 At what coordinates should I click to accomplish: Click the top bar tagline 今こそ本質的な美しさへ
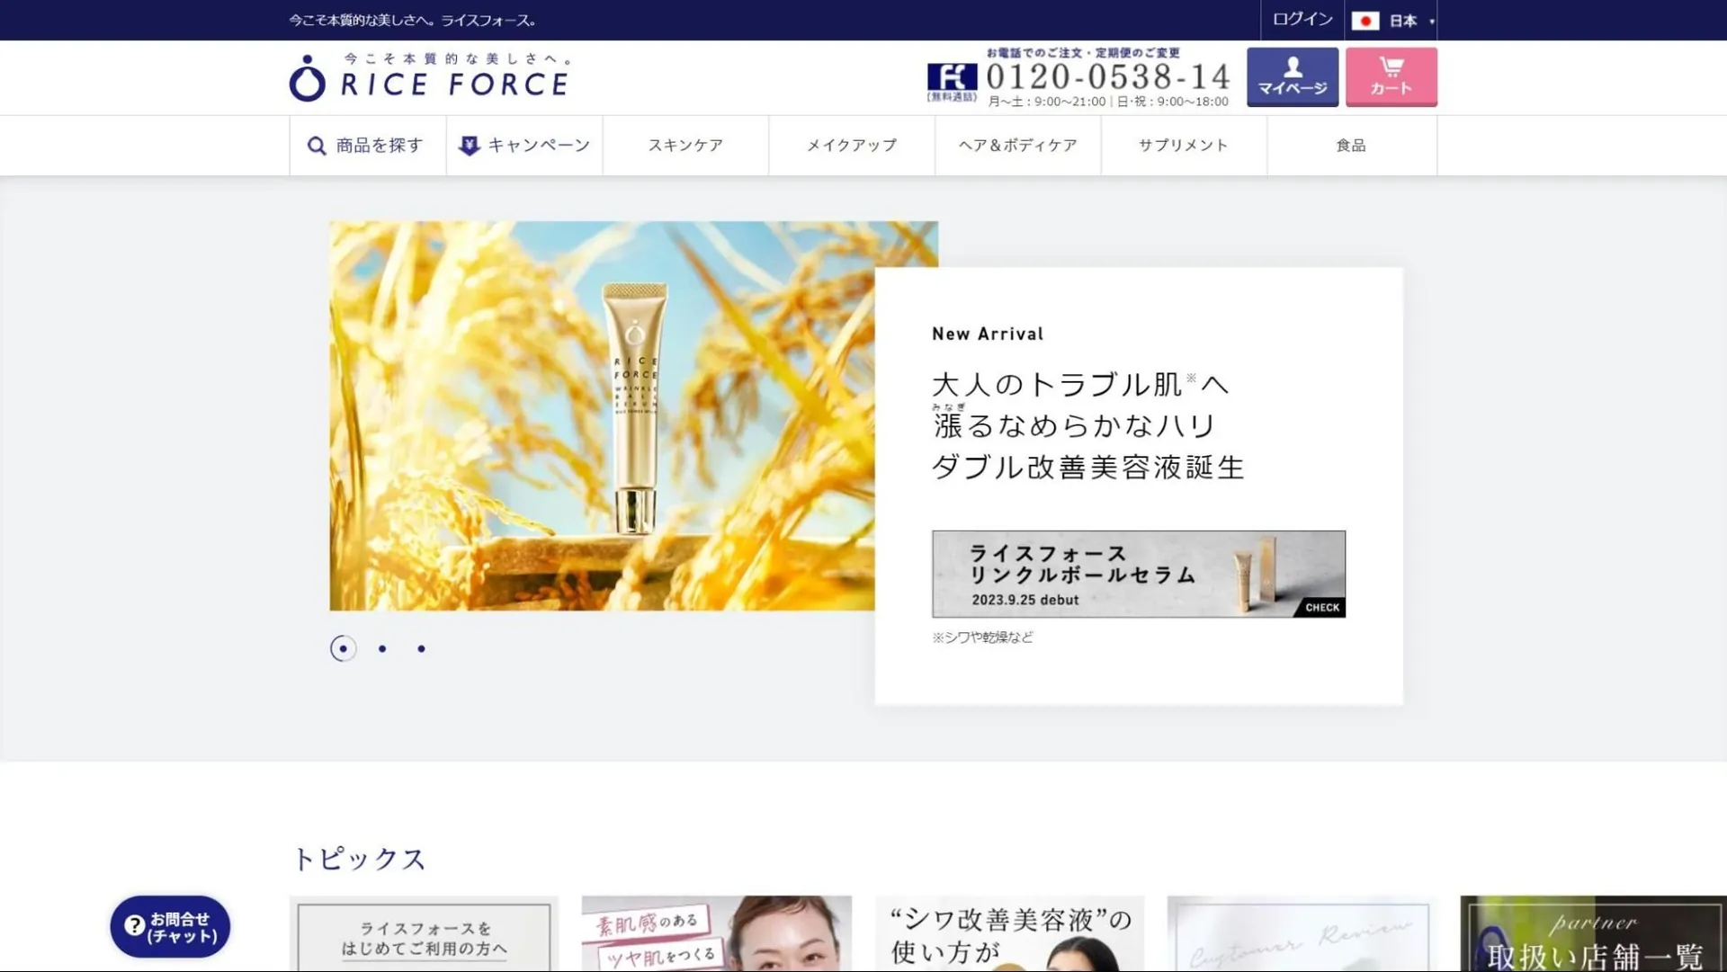[x=414, y=20]
